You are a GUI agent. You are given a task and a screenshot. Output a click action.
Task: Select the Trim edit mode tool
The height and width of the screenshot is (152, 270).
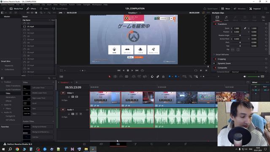coord(115,76)
